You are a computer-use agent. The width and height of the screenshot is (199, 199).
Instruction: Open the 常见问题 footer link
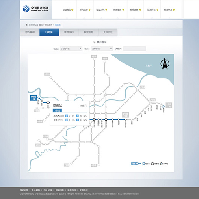(60, 190)
